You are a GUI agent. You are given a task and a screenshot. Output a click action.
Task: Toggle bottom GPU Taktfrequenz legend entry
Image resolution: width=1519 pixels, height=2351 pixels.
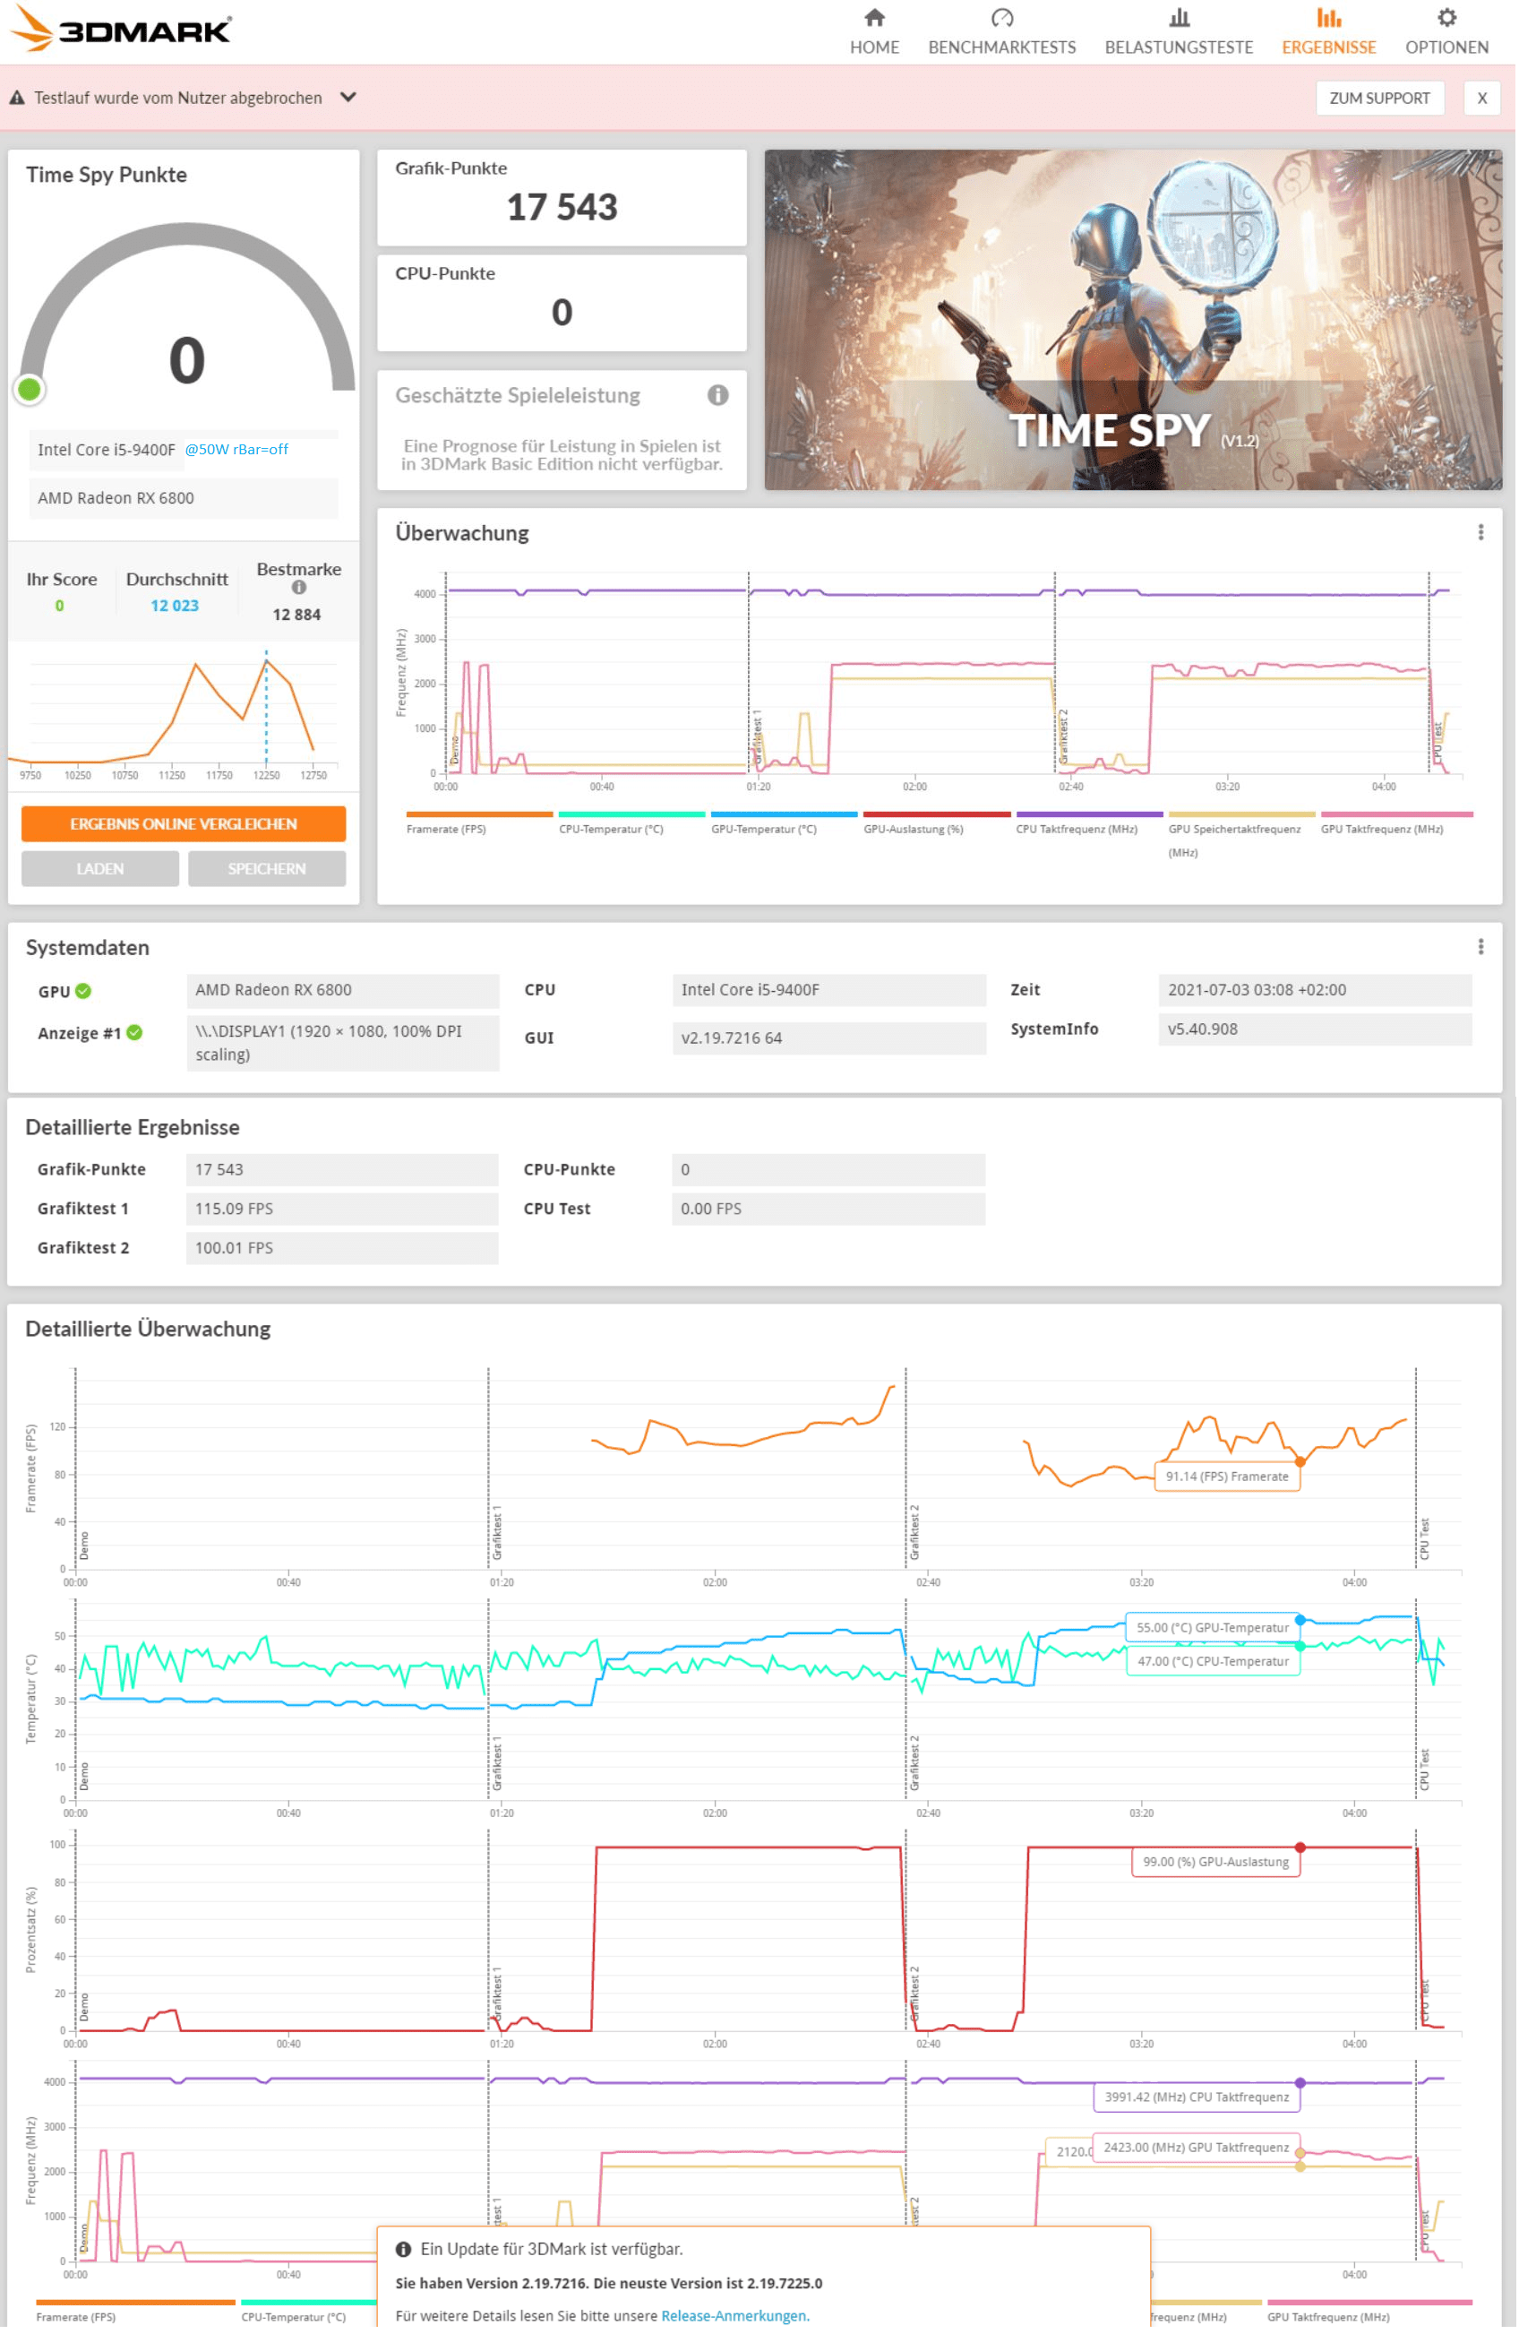click(1371, 2312)
